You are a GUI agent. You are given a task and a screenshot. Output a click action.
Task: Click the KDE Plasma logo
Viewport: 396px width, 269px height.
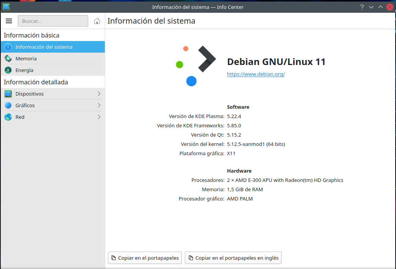196,66
